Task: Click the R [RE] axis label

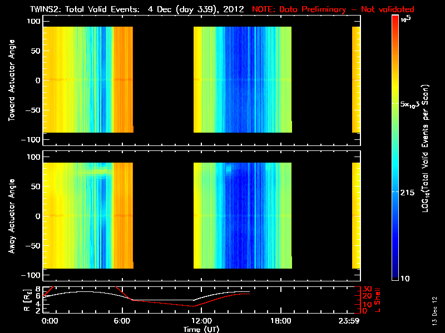Action: (x=27, y=300)
